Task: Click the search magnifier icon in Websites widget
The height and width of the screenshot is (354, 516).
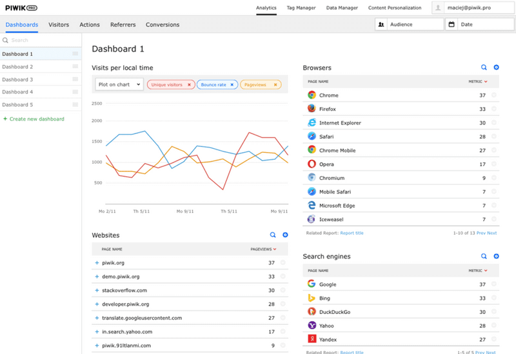Action: 273,235
